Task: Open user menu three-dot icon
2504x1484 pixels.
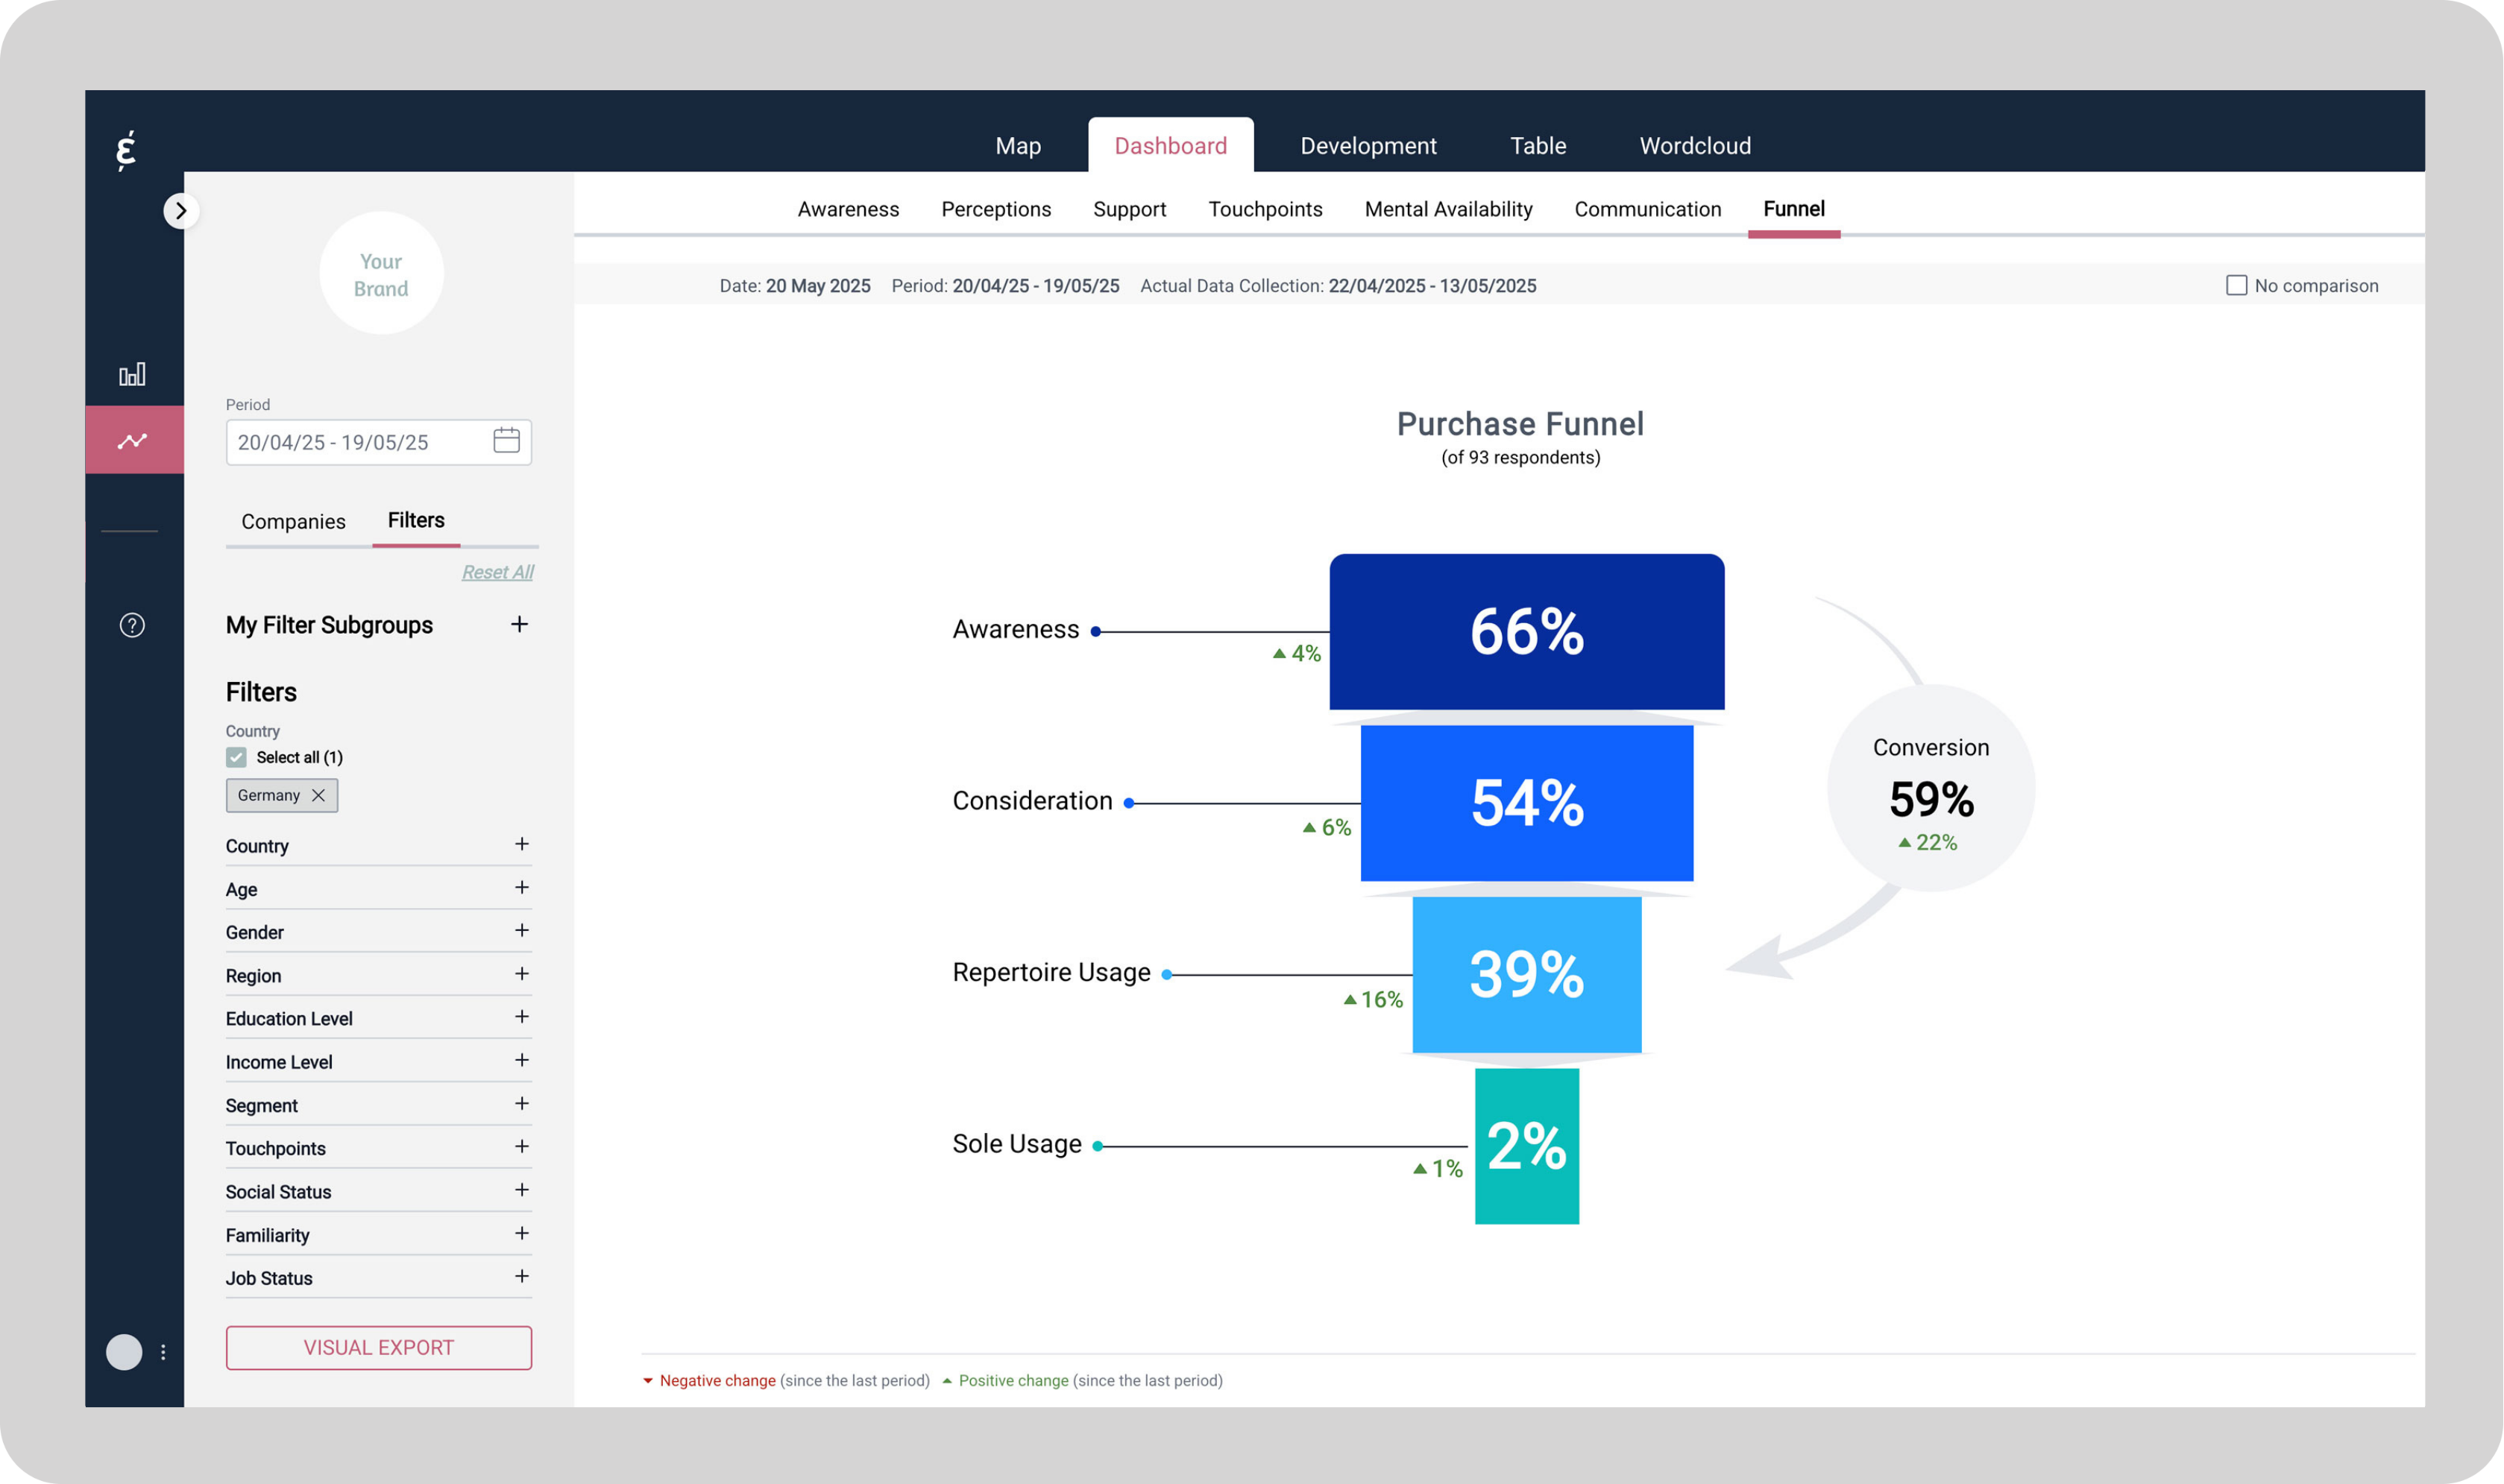Action: (x=163, y=1352)
